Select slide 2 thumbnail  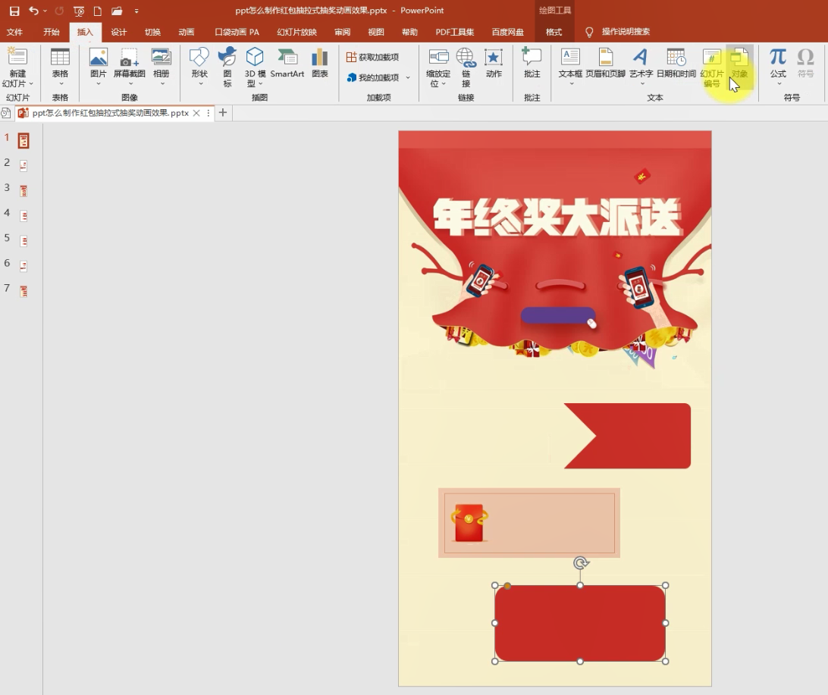[24, 166]
